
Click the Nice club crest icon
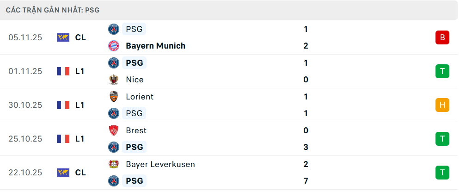[x=113, y=80]
